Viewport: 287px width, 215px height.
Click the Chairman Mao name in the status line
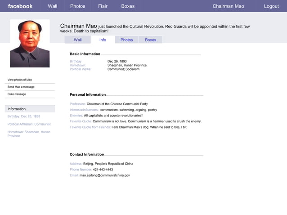click(x=79, y=26)
